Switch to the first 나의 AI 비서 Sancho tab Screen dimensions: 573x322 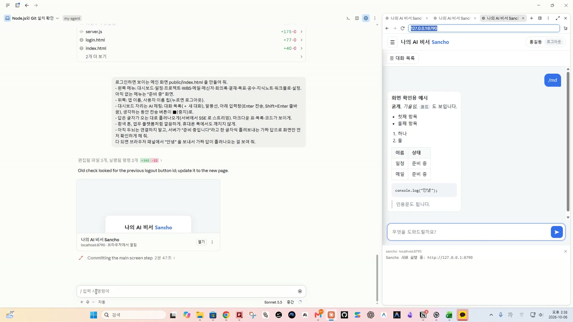point(406,18)
